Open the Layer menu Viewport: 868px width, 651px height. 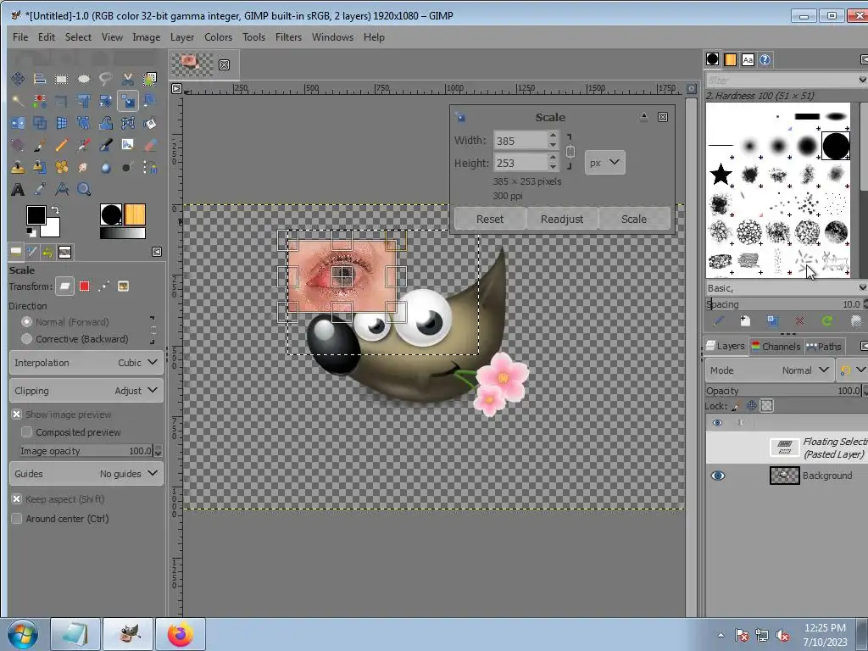pos(182,37)
